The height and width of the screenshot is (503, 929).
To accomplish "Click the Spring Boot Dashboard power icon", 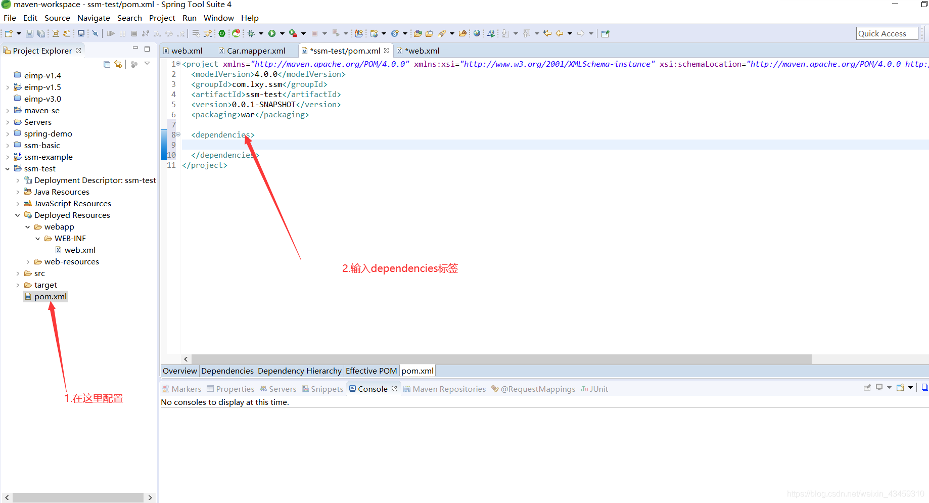I will [222, 33].
